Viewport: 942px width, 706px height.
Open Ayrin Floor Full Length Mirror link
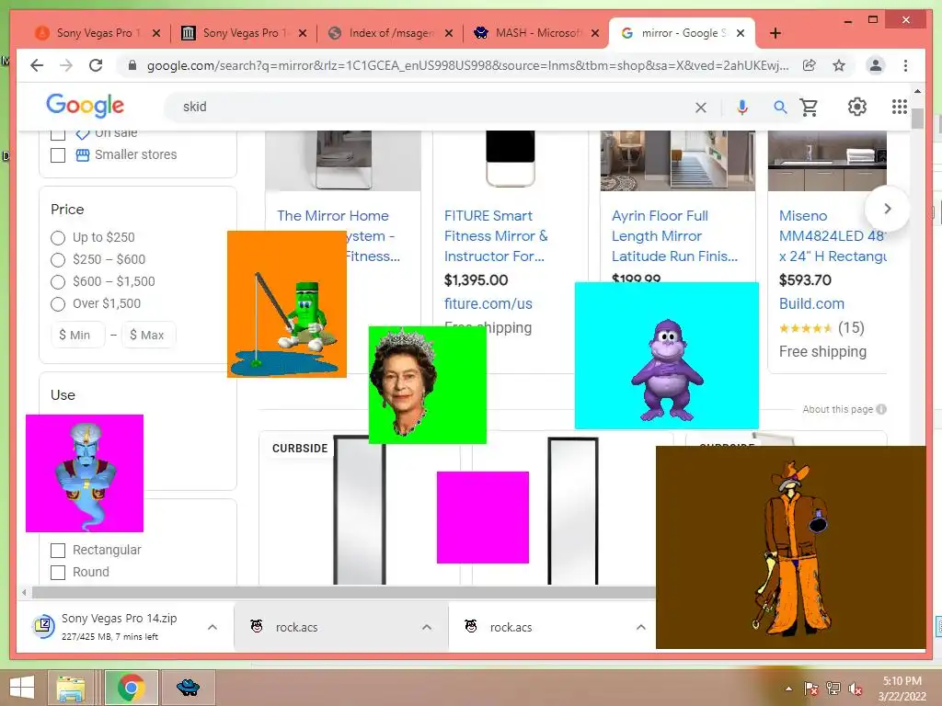coord(674,236)
